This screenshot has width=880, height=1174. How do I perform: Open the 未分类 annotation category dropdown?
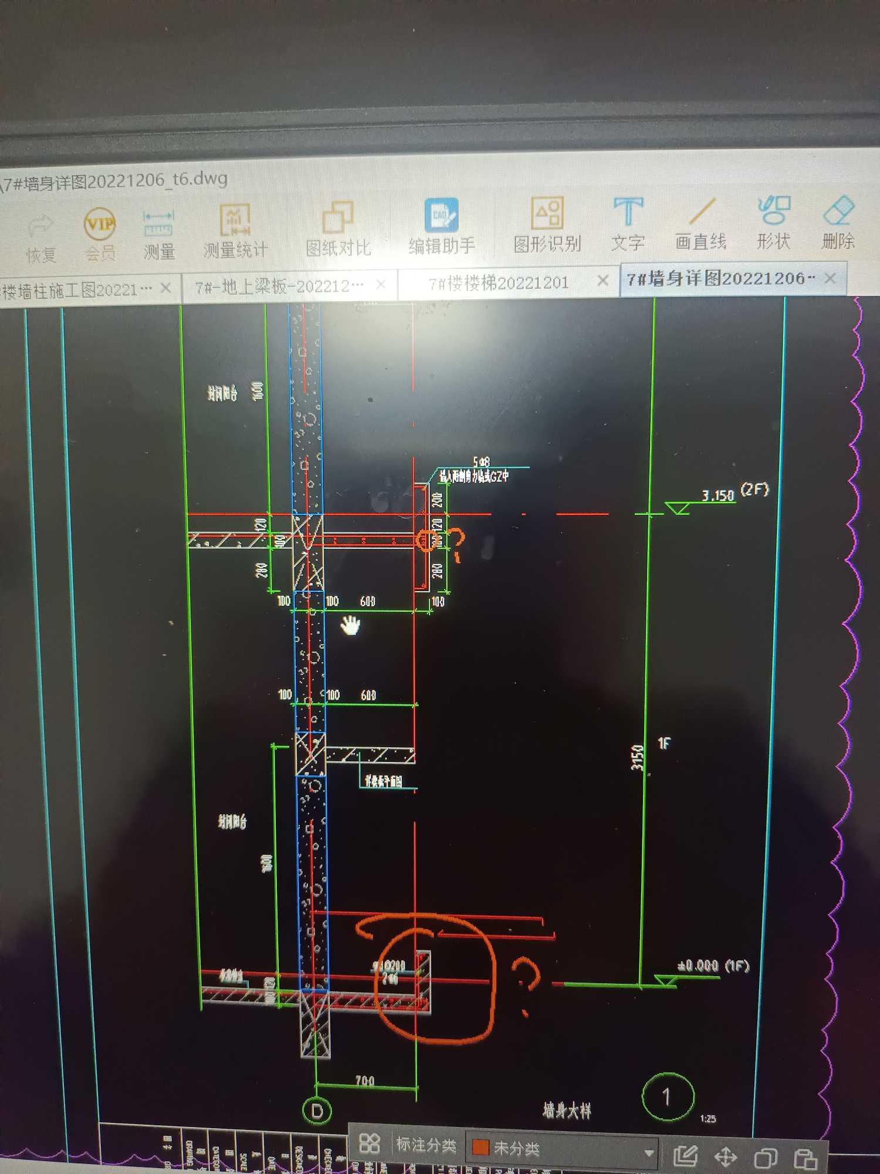coord(563,1148)
